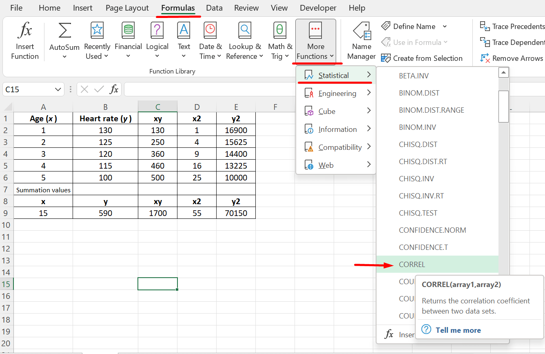
Task: Select the Engineering functions submenu icon
Action: [x=309, y=93]
